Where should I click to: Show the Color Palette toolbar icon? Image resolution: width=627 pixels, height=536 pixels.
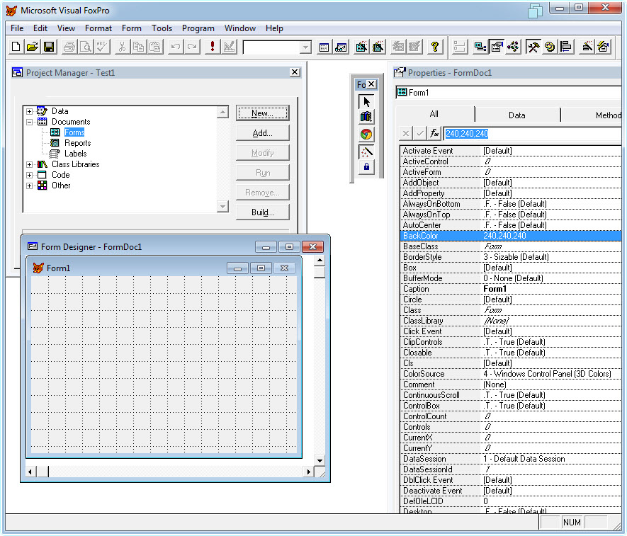click(550, 47)
